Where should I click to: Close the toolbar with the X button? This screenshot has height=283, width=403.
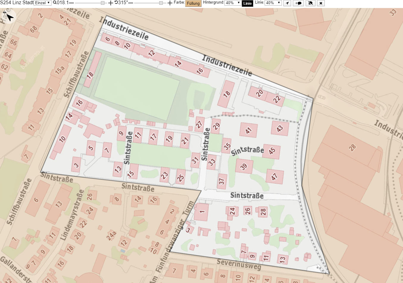pyautogui.click(x=321, y=3)
